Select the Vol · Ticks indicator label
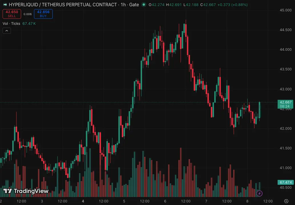295x205 pixels. point(11,23)
